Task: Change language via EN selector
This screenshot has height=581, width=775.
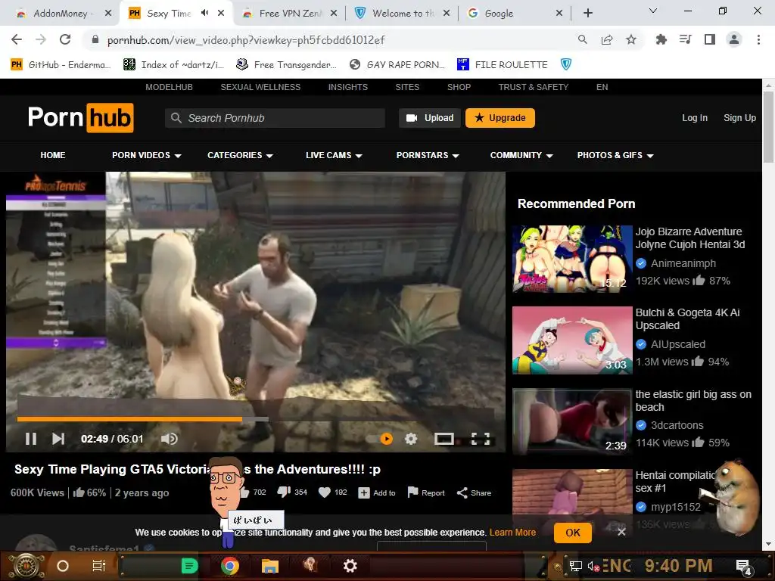Action: 602,87
